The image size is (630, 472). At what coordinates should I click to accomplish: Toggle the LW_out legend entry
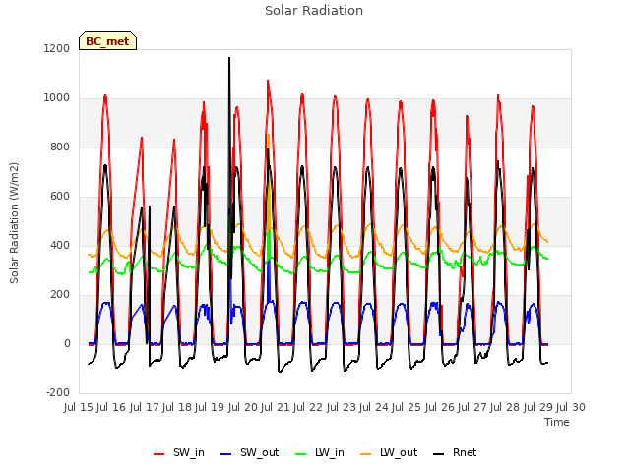click(389, 453)
